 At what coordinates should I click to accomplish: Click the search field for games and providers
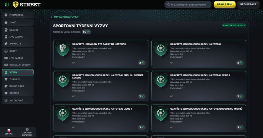pyautogui.click(x=188, y=5)
